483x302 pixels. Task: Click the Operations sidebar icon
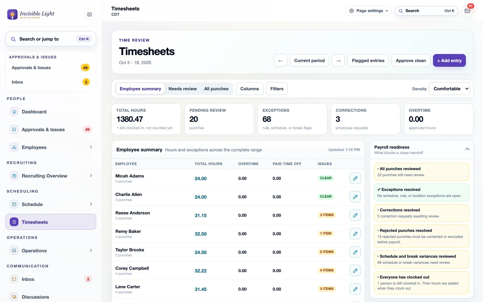click(x=14, y=251)
